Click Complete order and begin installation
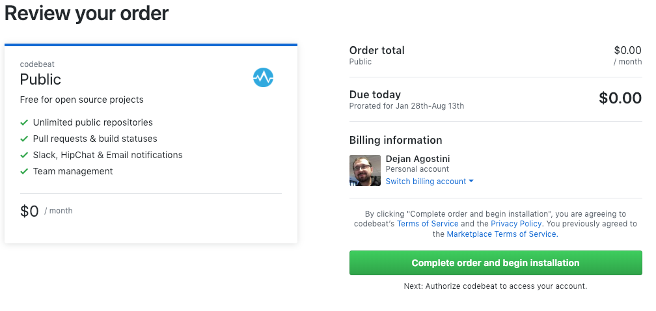This screenshot has height=311, width=656. 495,263
